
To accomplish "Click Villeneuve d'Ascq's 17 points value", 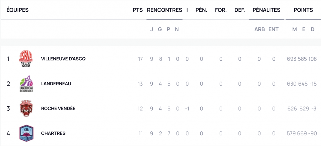I will point(140,59).
